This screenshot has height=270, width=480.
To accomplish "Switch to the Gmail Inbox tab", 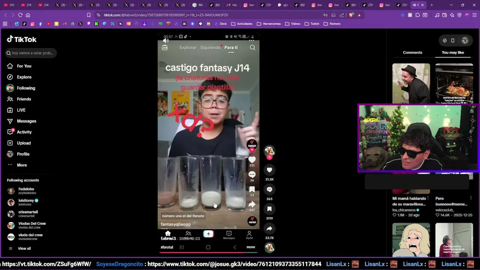I will coord(232,5).
